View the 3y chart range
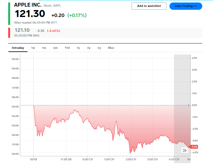Image resolution: width=213 pixels, height=166 pixels. [x=89, y=48]
